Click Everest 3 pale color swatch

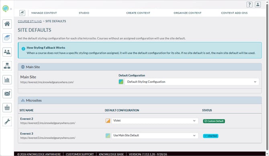pyautogui.click(x=108, y=136)
